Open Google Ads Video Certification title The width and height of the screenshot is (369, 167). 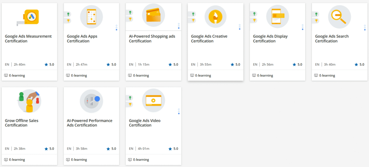(145, 123)
